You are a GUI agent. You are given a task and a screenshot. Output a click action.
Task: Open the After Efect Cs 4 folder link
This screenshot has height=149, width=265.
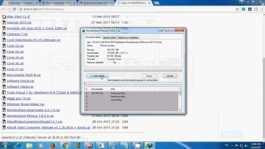point(18,17)
